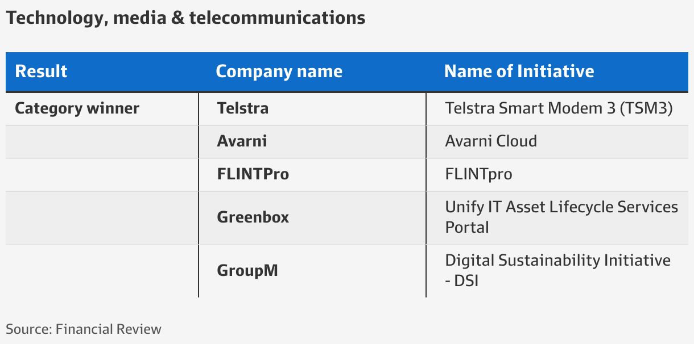The width and height of the screenshot is (694, 344).
Task: Select the GroupM company cell
Action: [x=312, y=271]
